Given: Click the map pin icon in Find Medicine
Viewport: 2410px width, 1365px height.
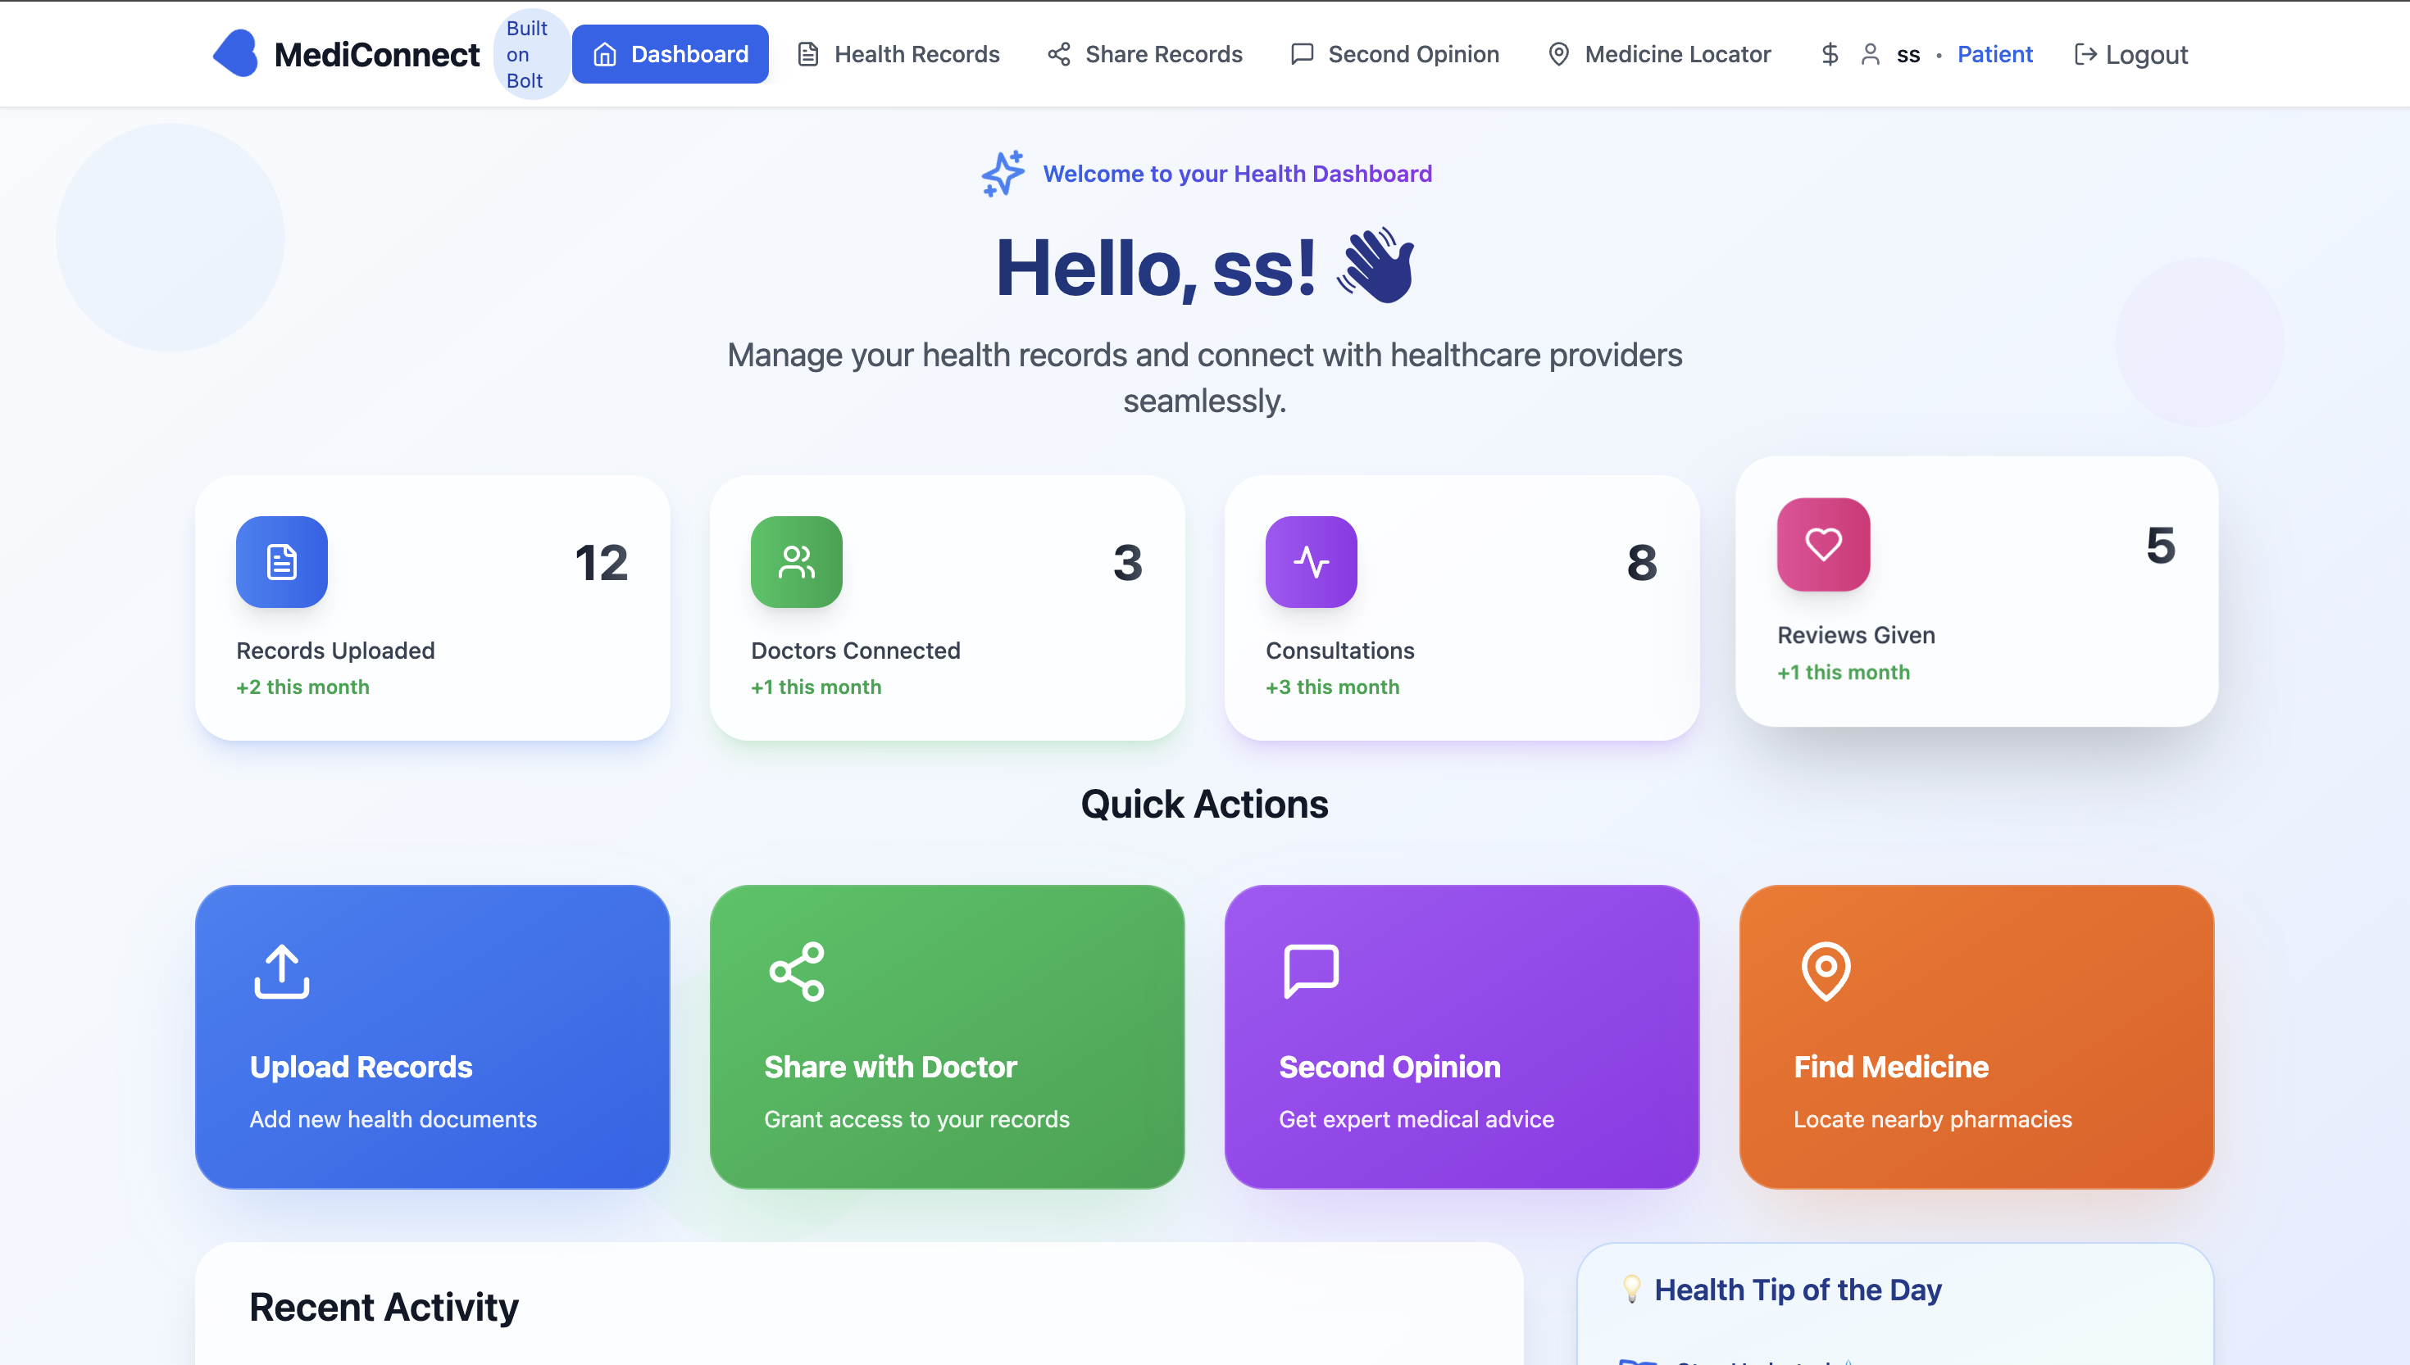Looking at the screenshot, I should pyautogui.click(x=1825, y=971).
